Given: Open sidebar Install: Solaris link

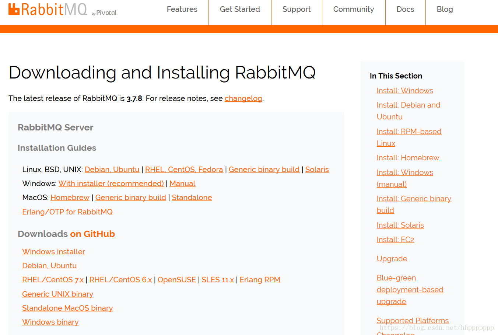Looking at the screenshot, I should tap(400, 225).
